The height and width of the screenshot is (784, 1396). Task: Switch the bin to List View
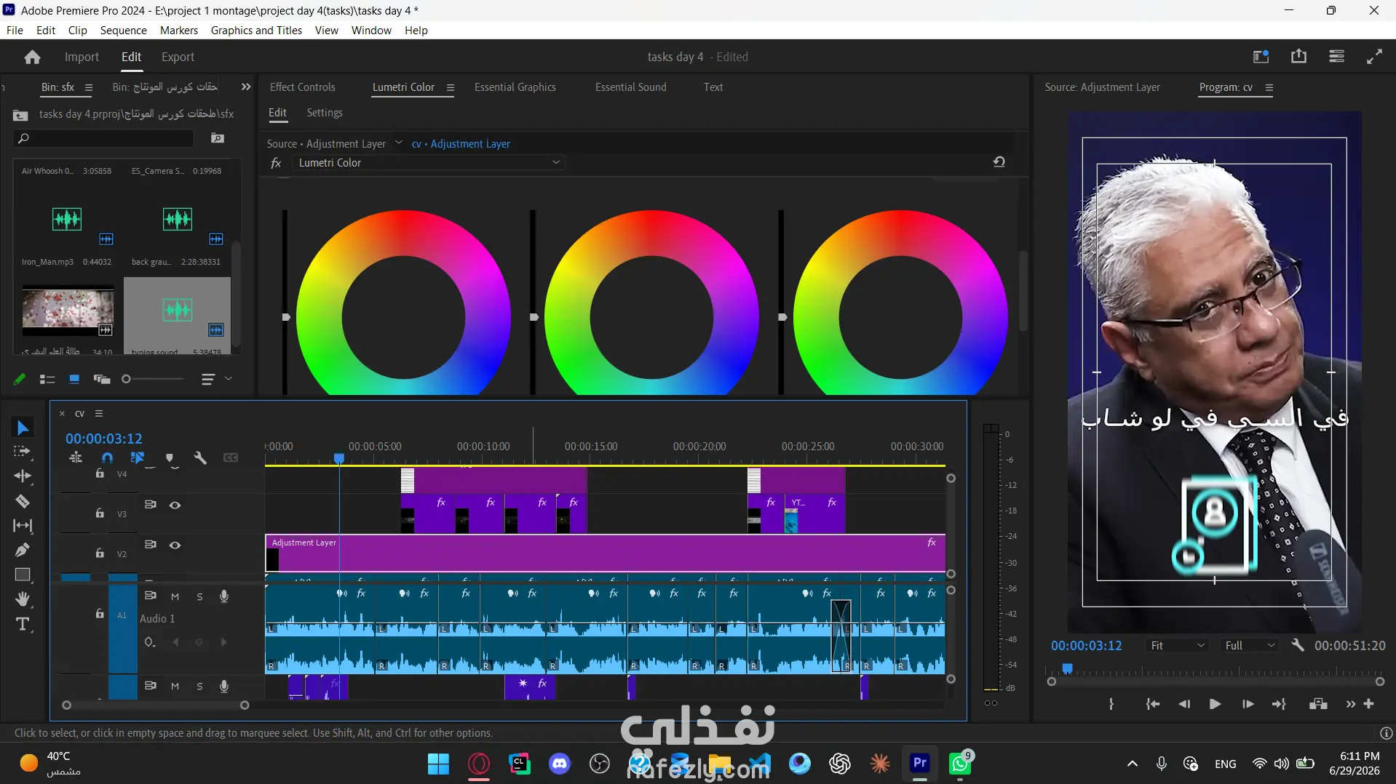click(47, 379)
